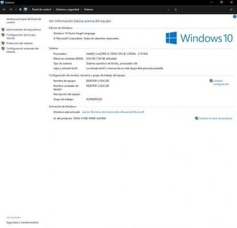Viewport: 237px width, 228px height.
Task: Click shield icon by Cambiar la clave de producto
Action: pos(196,118)
